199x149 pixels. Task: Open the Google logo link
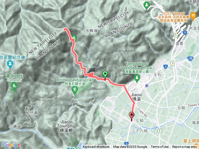point(12,145)
